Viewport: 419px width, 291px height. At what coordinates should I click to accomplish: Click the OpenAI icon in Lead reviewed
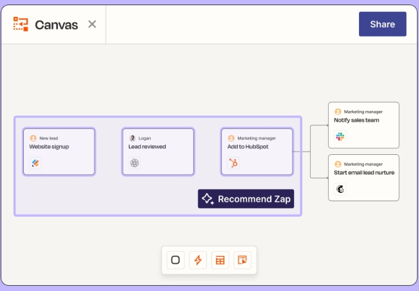coord(134,163)
